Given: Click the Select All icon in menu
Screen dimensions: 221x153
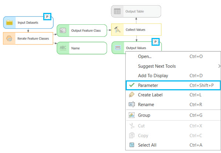Looking at the screenshot, I should [132, 145].
